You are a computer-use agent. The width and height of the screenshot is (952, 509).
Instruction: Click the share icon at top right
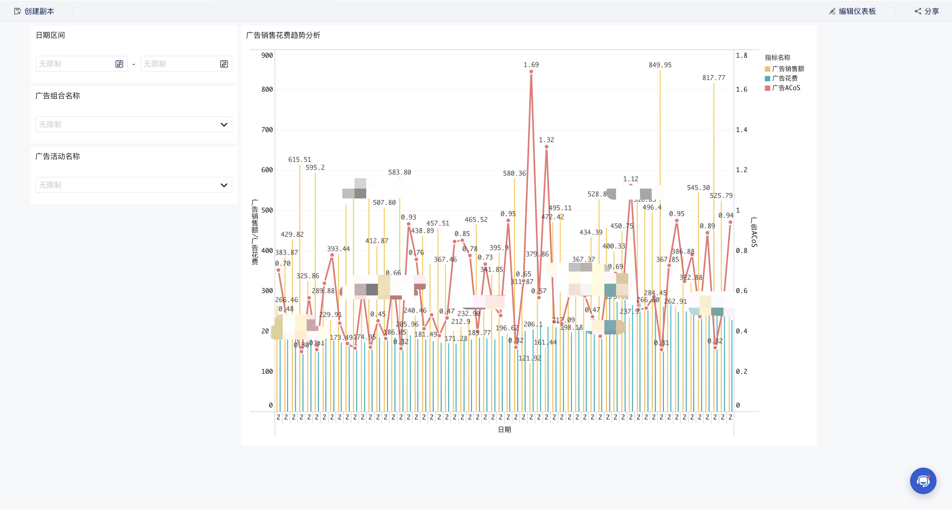[x=918, y=11]
